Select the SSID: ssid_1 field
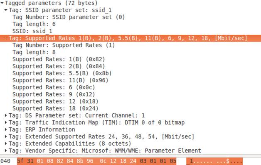The image size is (261, 165). [32, 31]
